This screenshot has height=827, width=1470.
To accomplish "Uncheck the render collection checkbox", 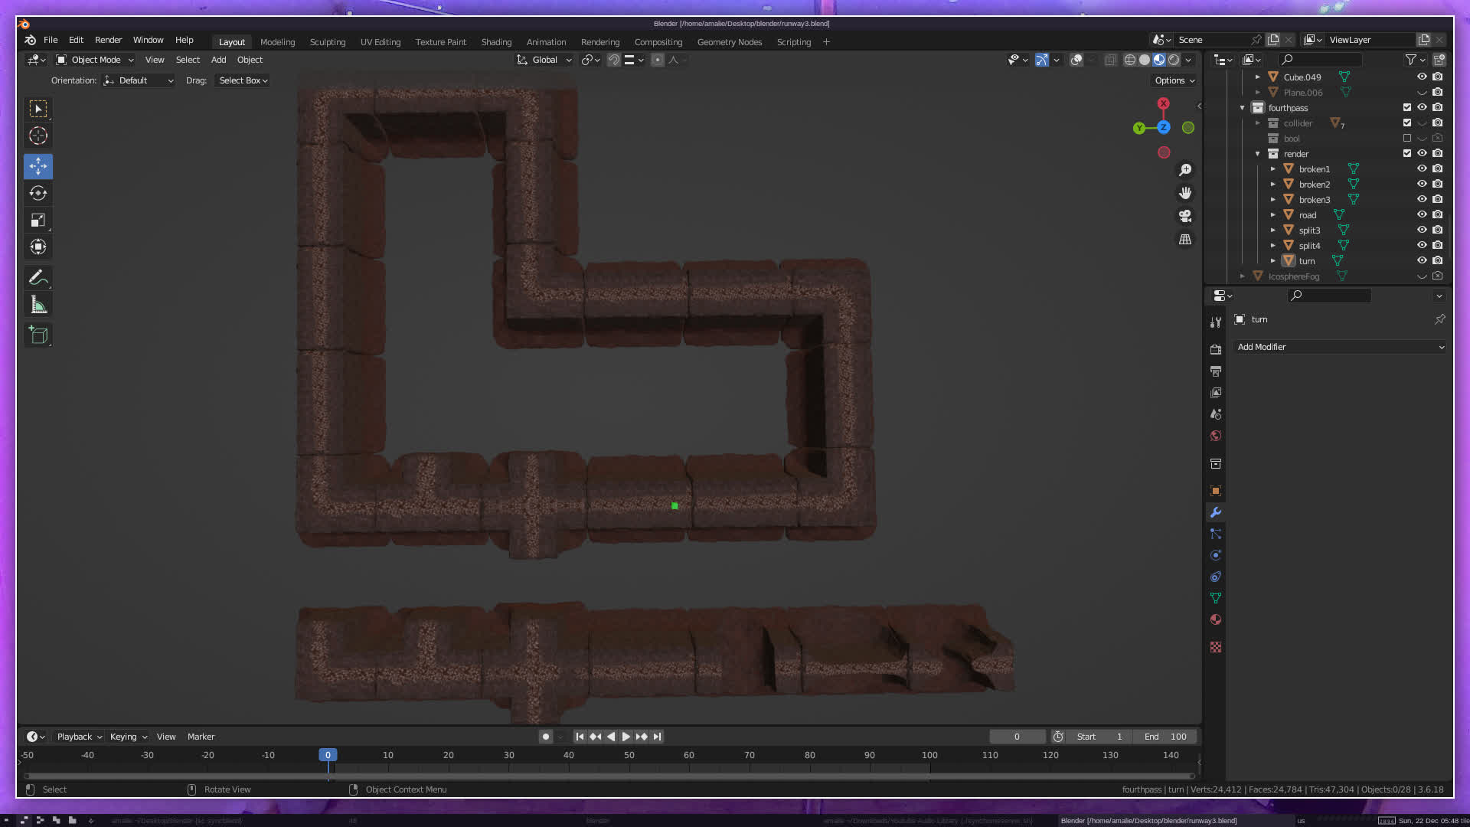I will tap(1406, 154).
